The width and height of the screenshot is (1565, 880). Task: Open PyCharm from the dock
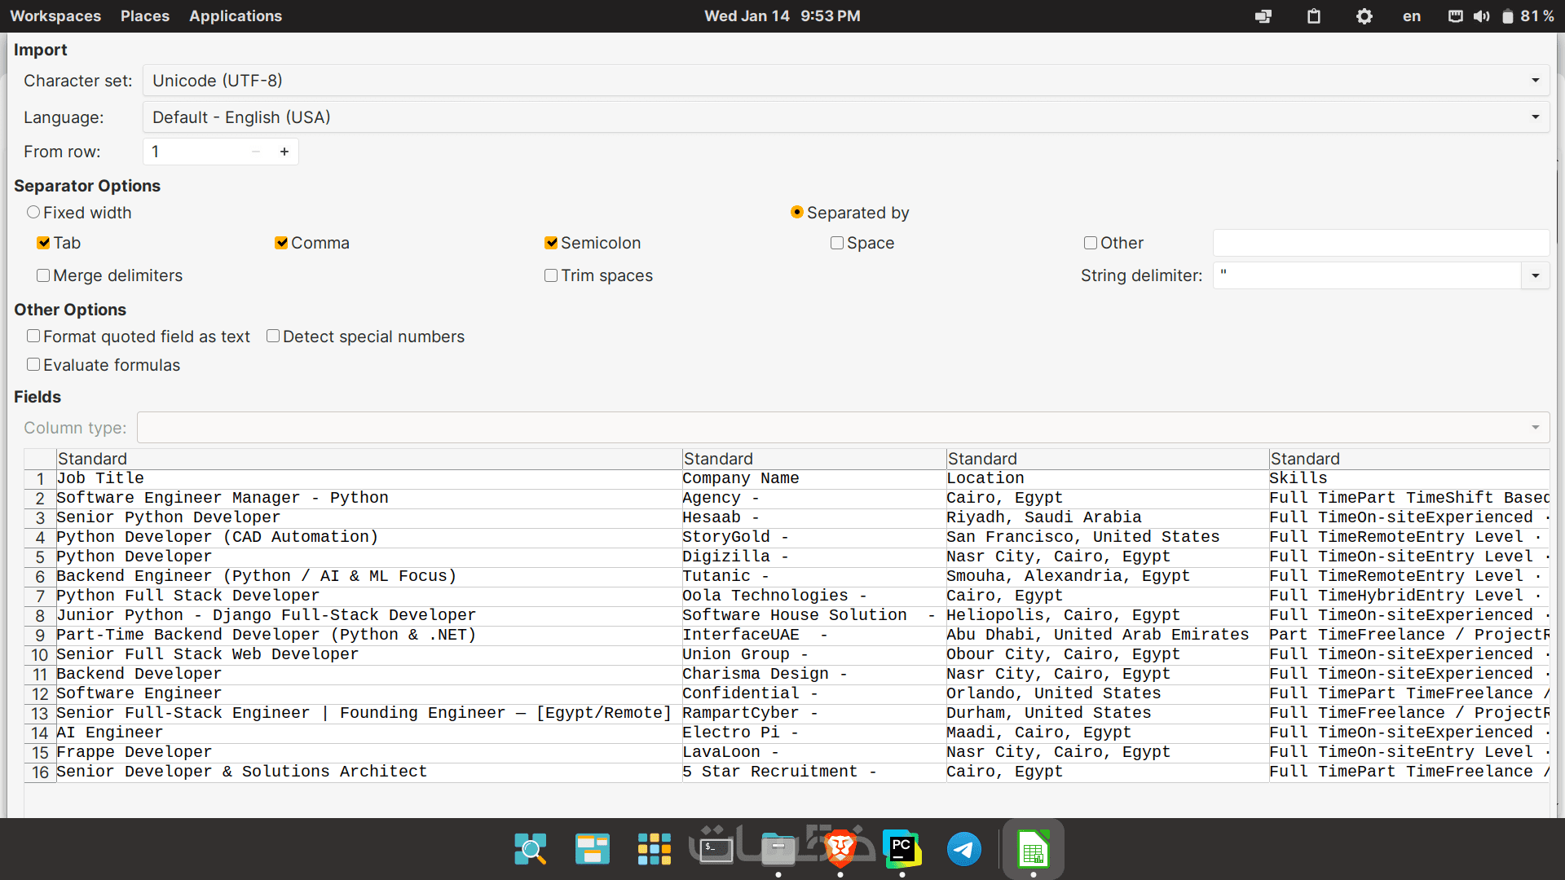[x=902, y=850]
